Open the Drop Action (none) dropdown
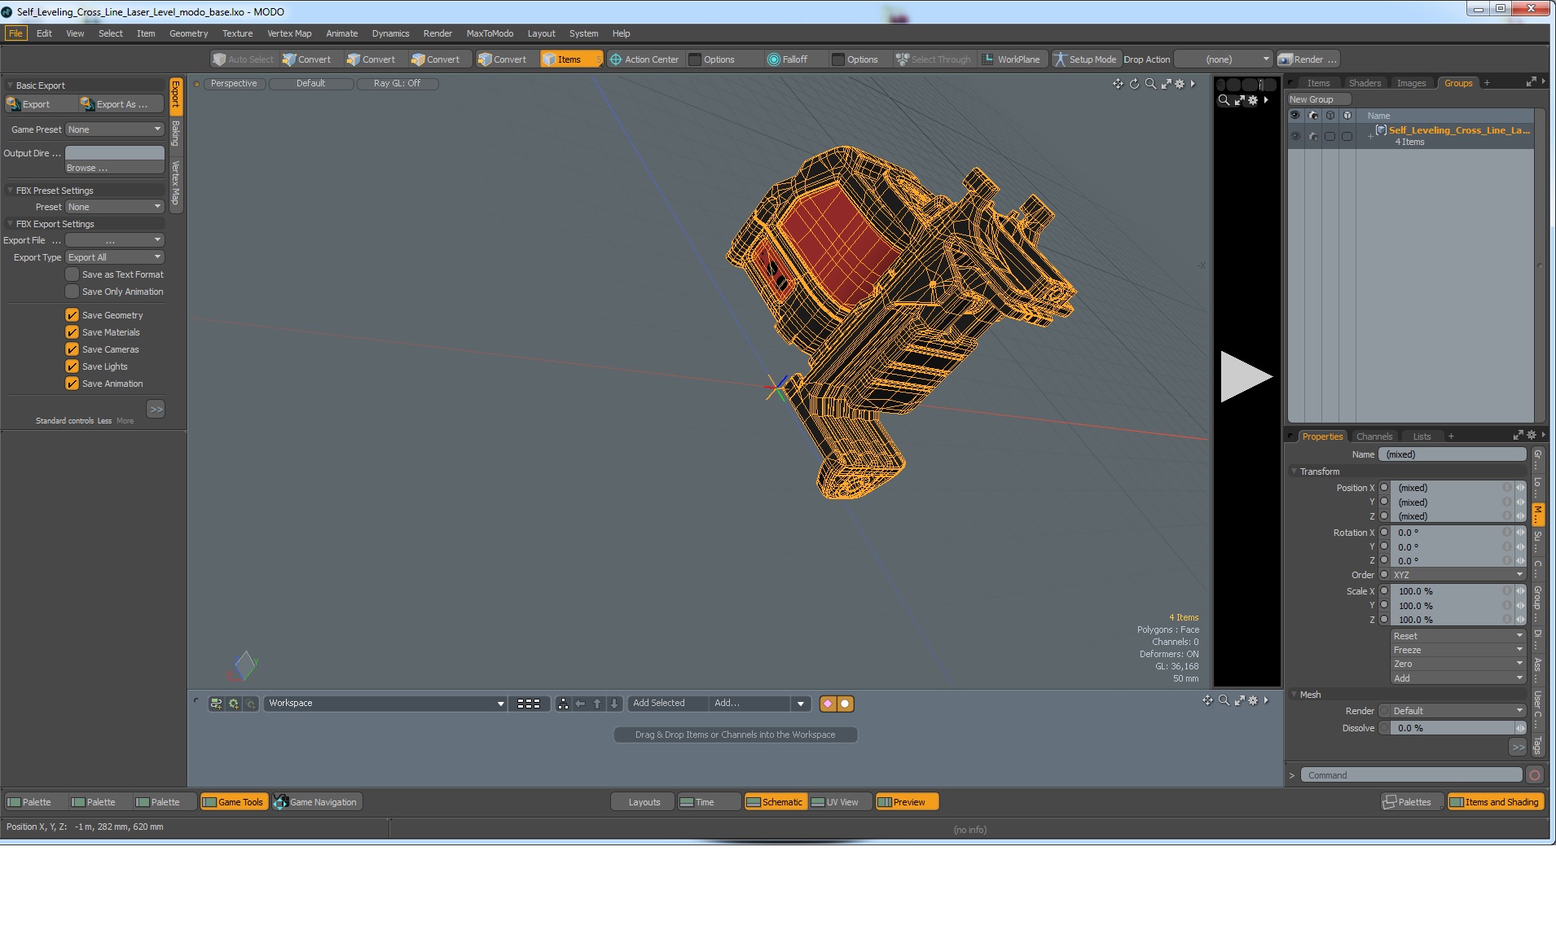Screen dimensions: 1556x943 [x=1224, y=59]
